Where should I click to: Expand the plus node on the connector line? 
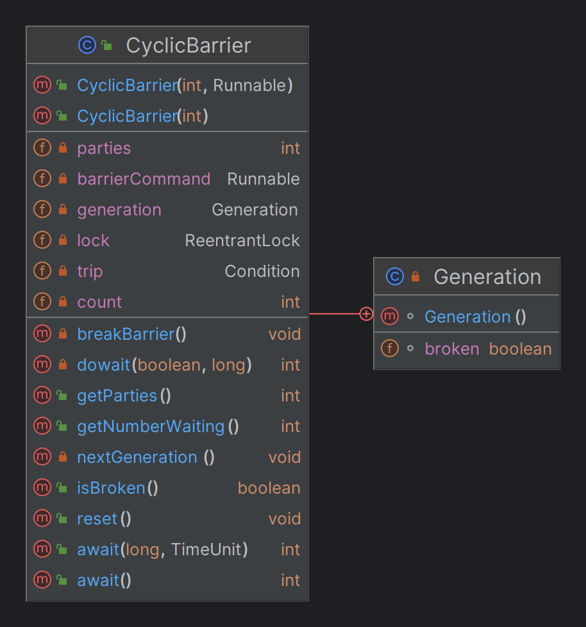366,314
